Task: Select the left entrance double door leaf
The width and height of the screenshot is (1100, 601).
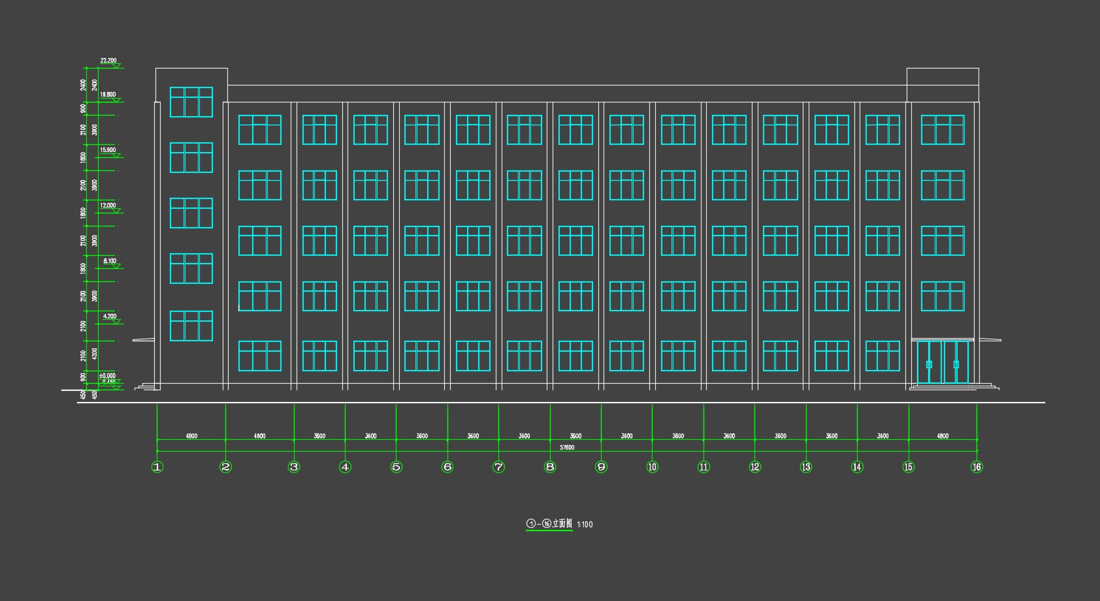Action: (x=929, y=363)
